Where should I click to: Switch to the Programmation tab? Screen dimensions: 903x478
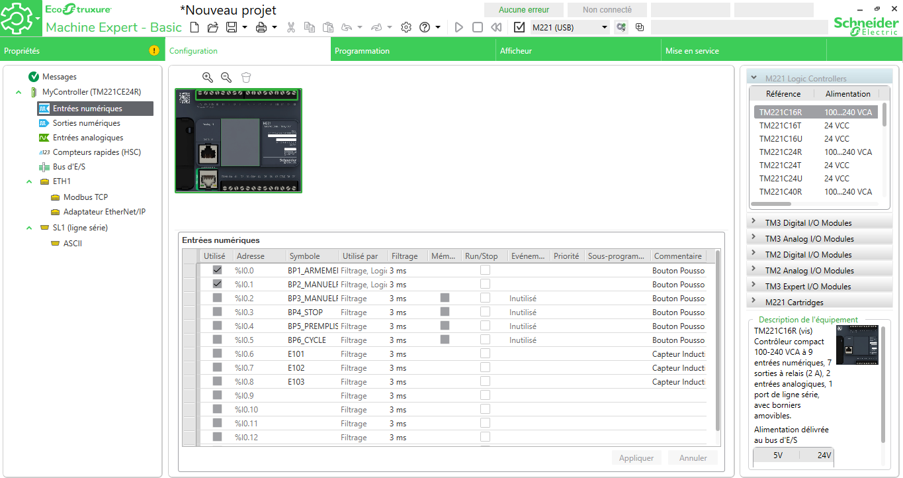coord(362,51)
